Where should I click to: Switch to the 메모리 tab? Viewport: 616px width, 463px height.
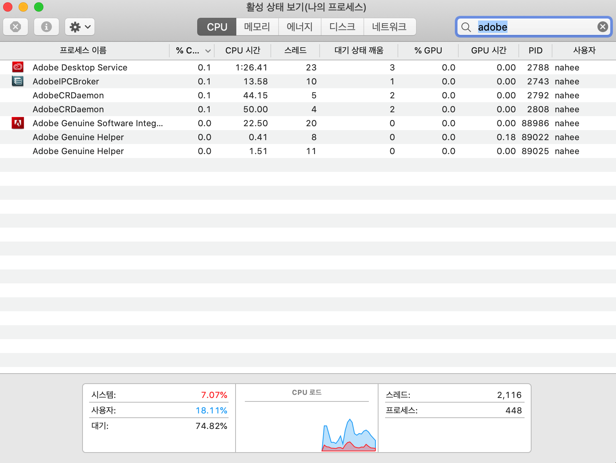(257, 27)
